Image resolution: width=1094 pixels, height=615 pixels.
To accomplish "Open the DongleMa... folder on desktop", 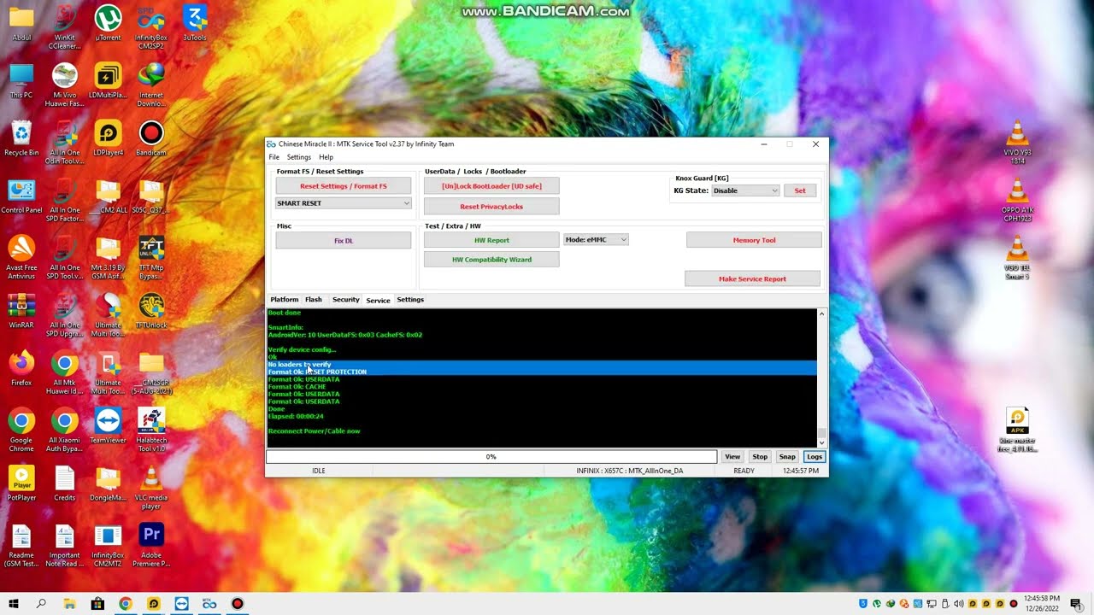I will 108,483.
